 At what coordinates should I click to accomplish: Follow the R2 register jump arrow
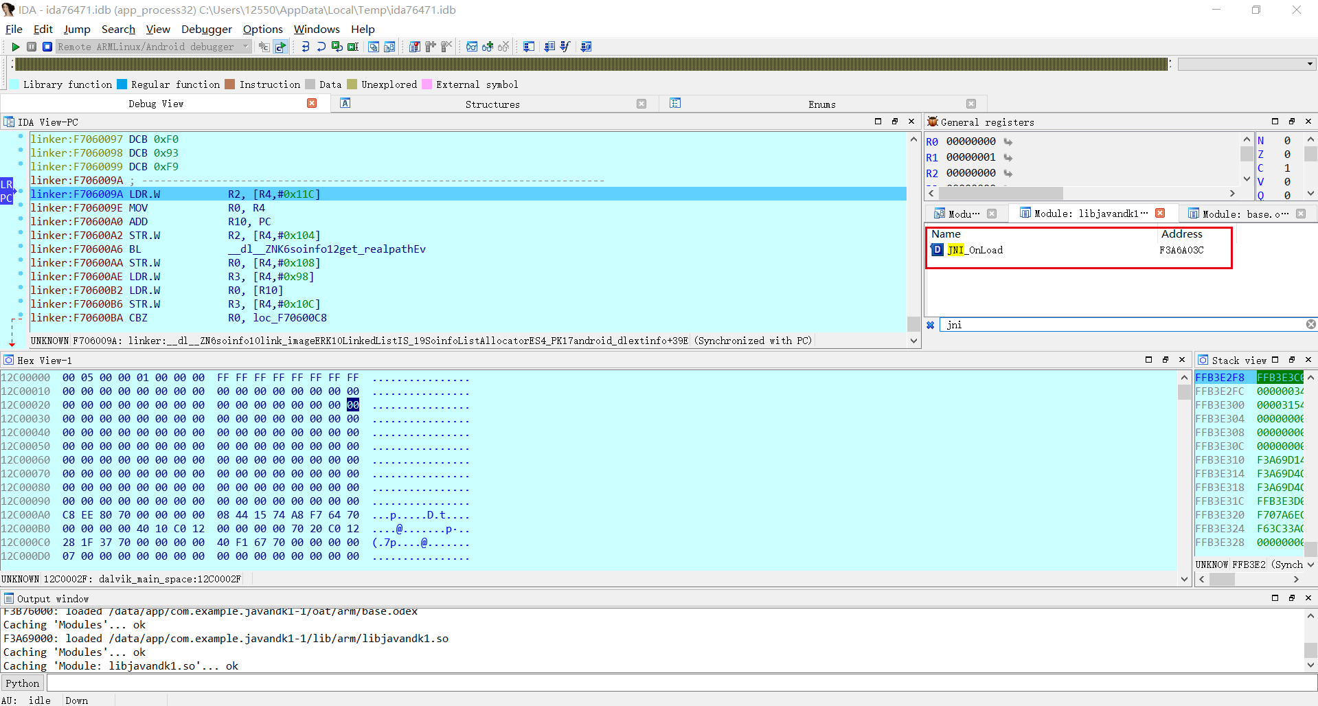click(1008, 174)
